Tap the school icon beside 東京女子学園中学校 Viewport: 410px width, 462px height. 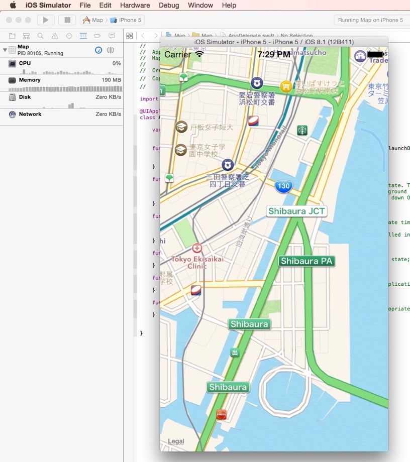pyautogui.click(x=181, y=150)
